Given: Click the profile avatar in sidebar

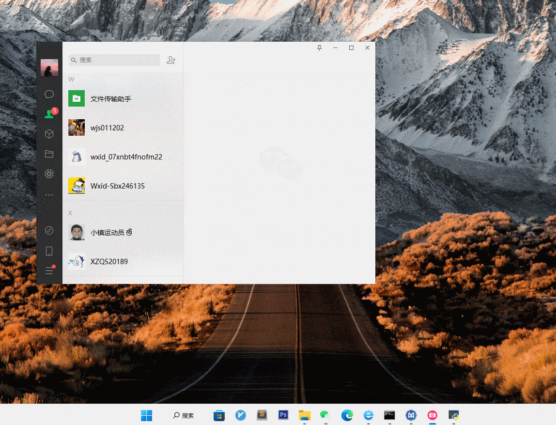Looking at the screenshot, I should pos(49,68).
